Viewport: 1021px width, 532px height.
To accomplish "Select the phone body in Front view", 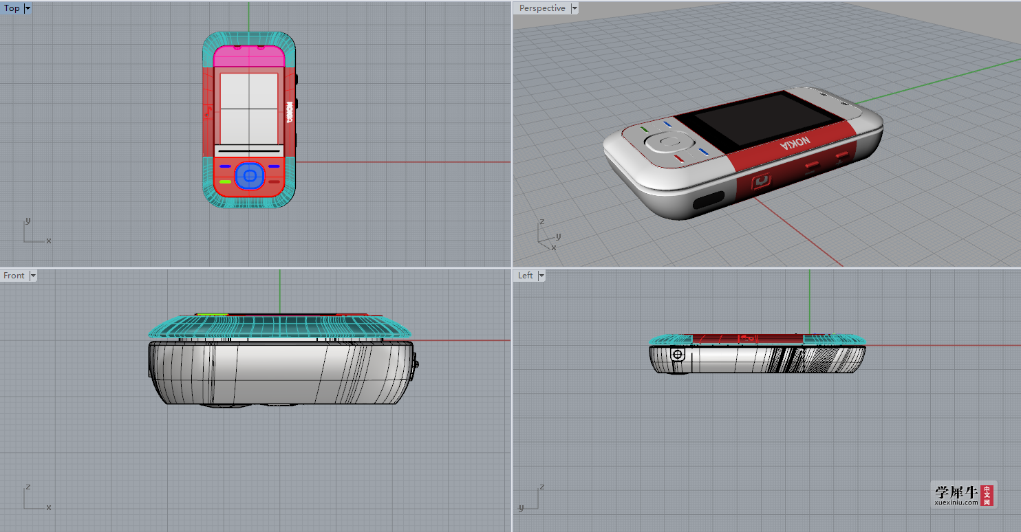I will click(281, 373).
